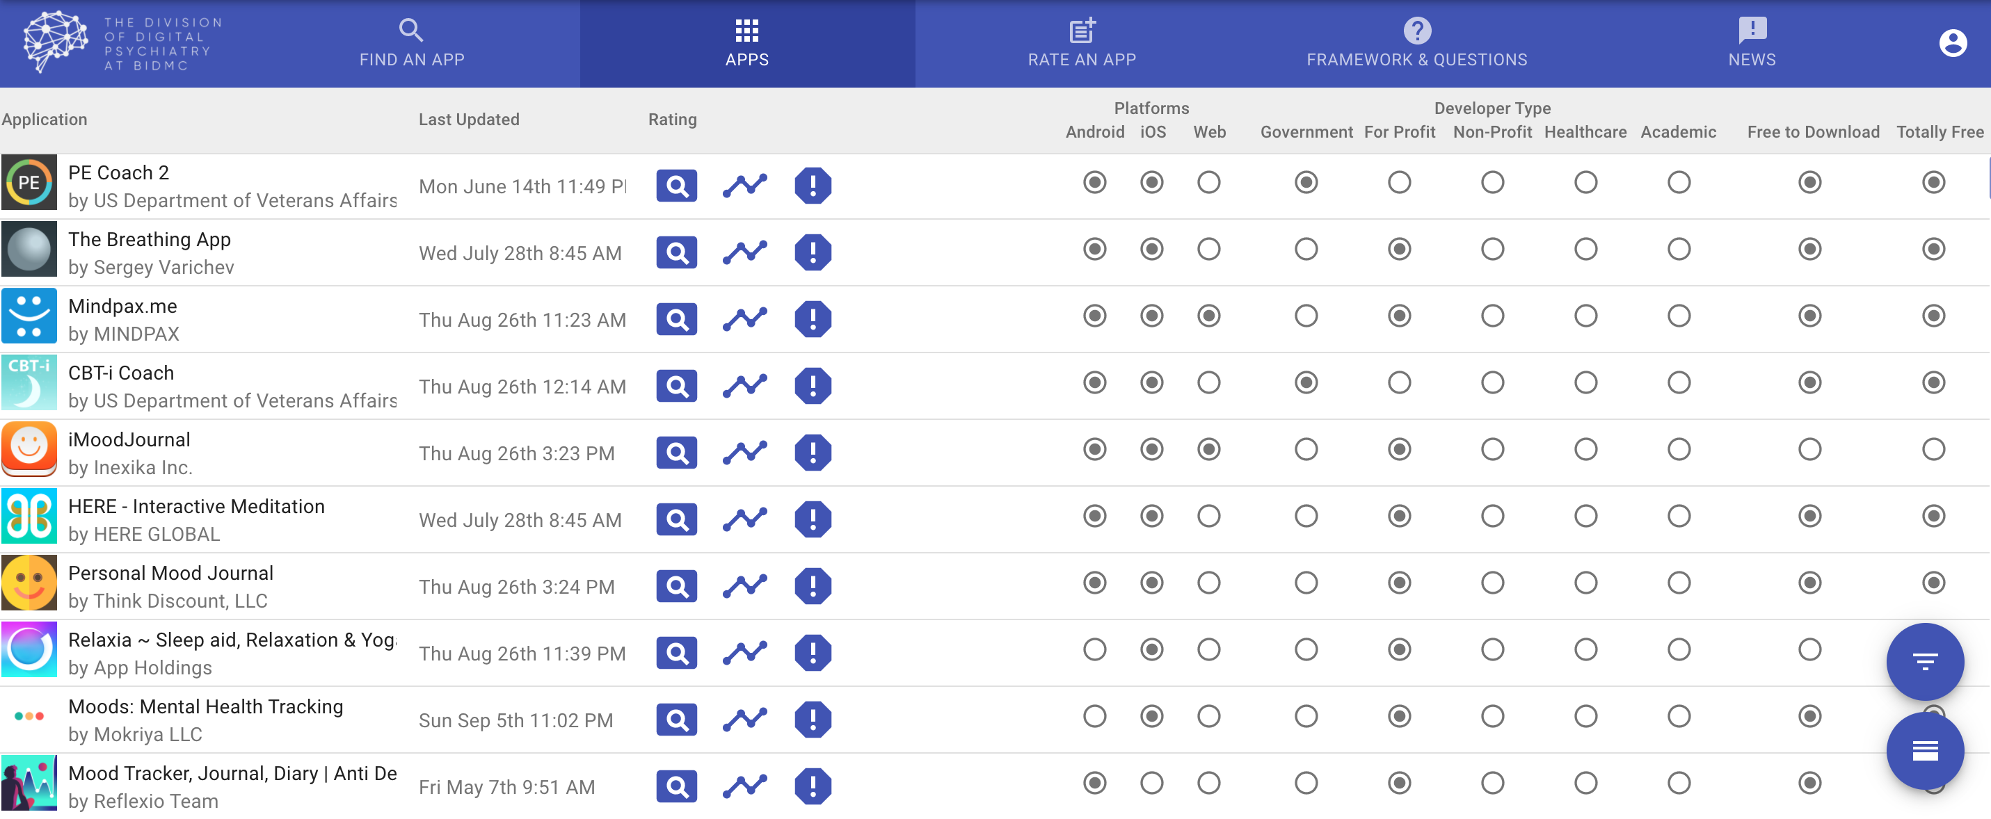Open Mood Tracker Journal Diary trend chart
Image resolution: width=1991 pixels, height=819 pixels.
click(x=745, y=786)
